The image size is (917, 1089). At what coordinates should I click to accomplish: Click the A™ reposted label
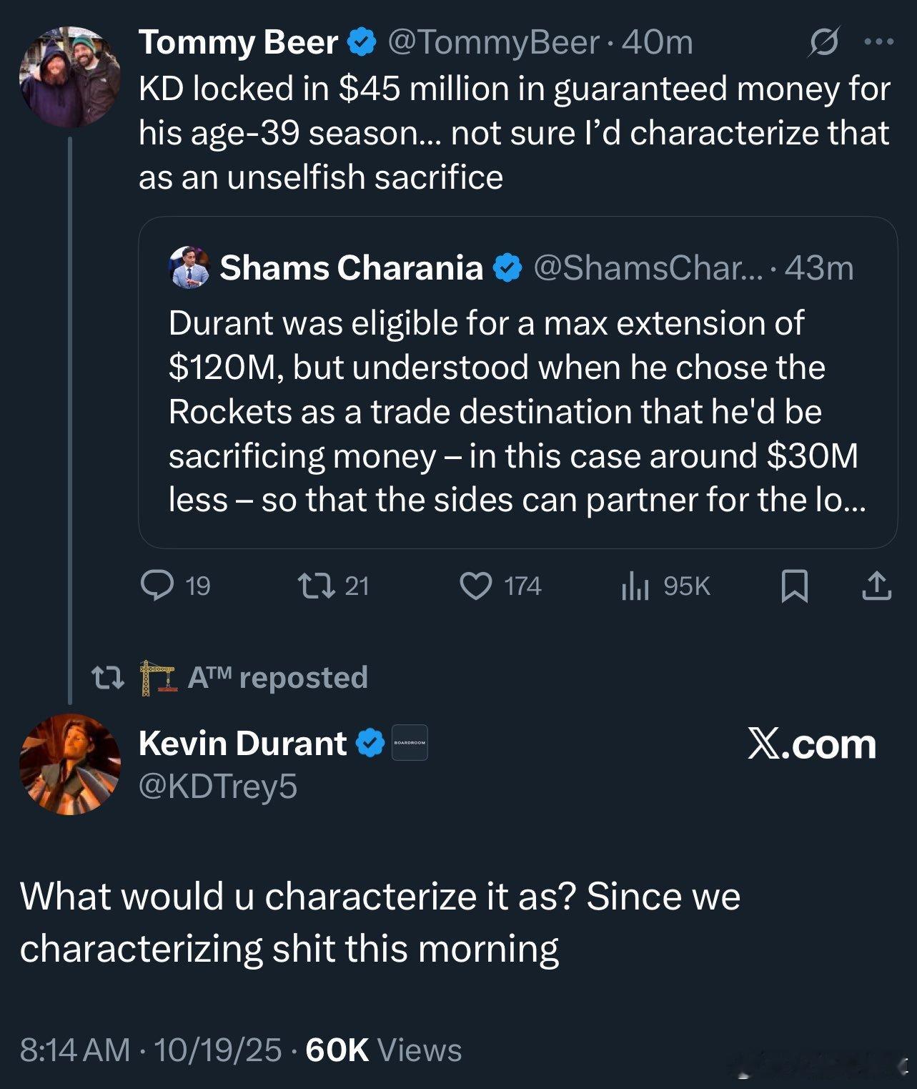(277, 677)
